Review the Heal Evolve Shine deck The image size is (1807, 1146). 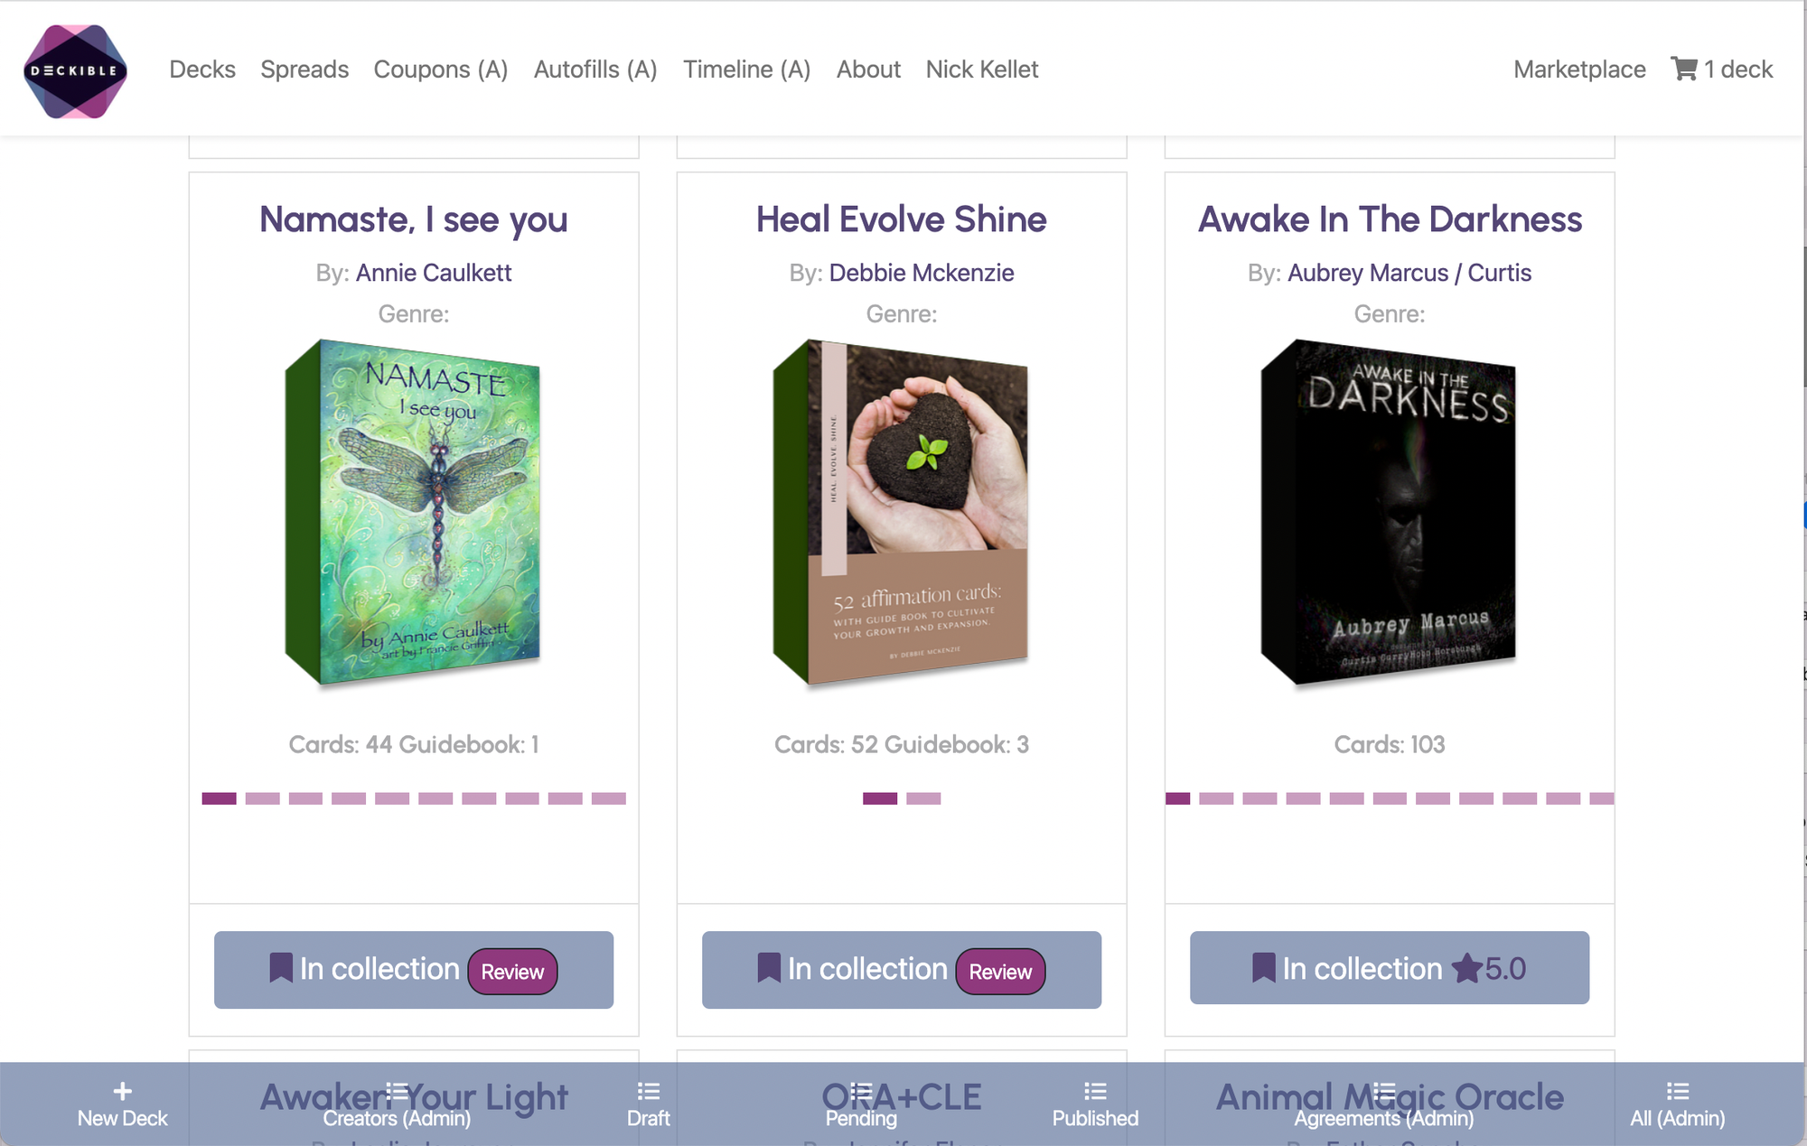coord(1000,972)
